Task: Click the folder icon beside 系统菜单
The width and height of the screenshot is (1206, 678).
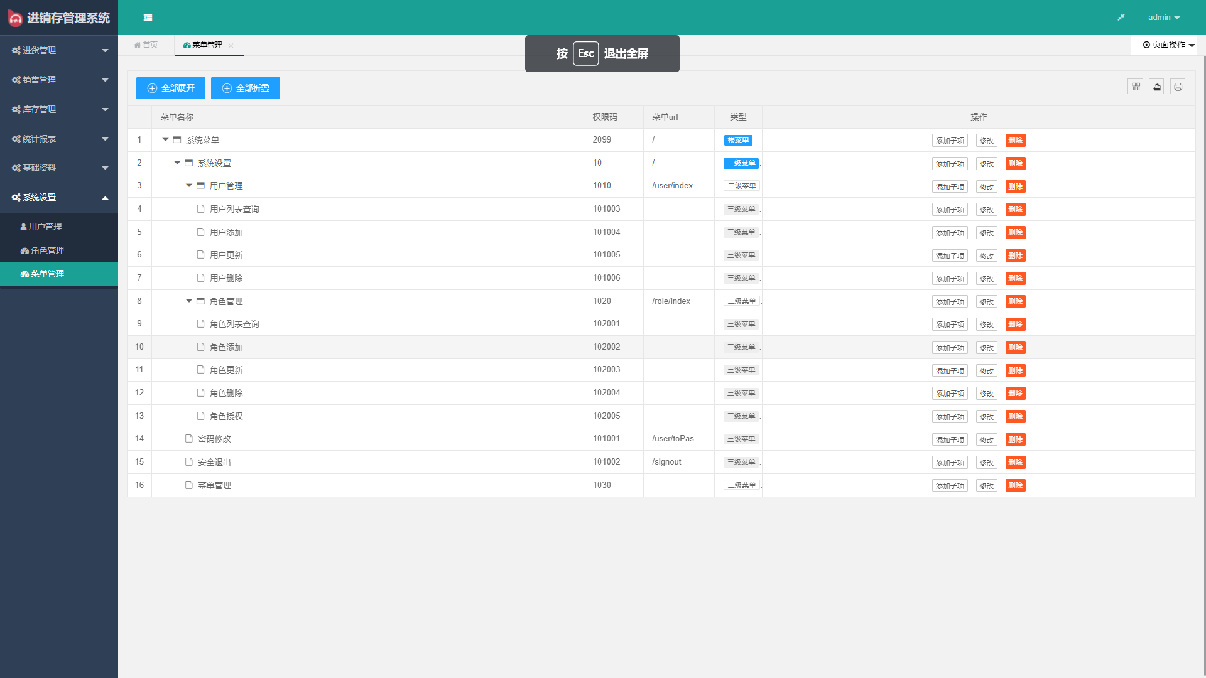Action: tap(177, 140)
